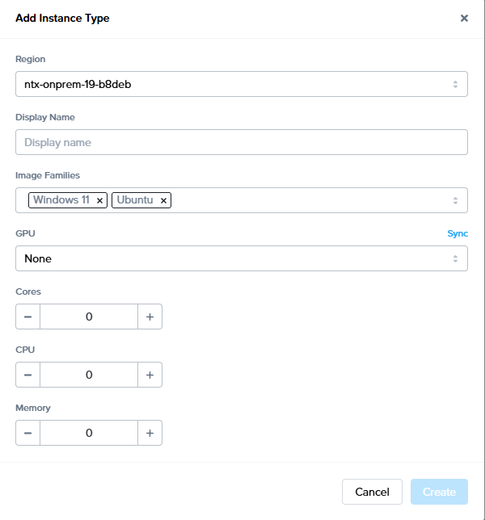Remove the Ubuntu image family tag
The height and width of the screenshot is (520, 485).
pyautogui.click(x=163, y=200)
